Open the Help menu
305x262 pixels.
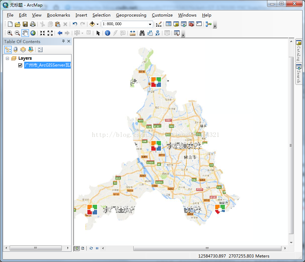(x=206, y=15)
